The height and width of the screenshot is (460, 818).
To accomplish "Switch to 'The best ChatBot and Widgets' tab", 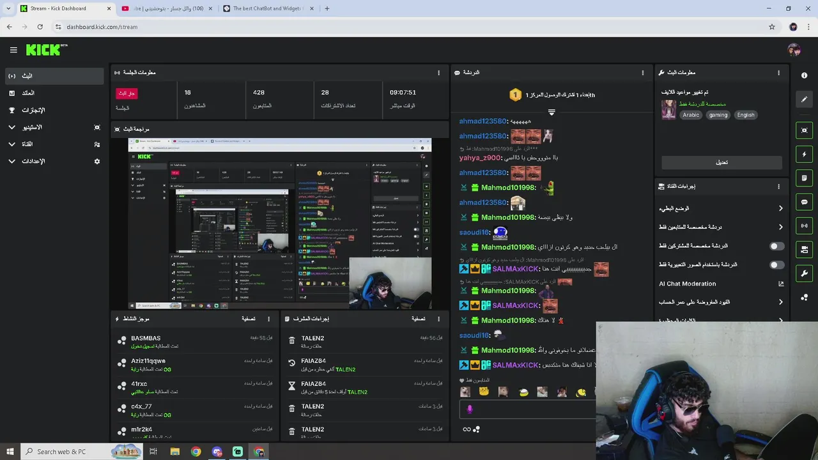I will click(x=267, y=8).
